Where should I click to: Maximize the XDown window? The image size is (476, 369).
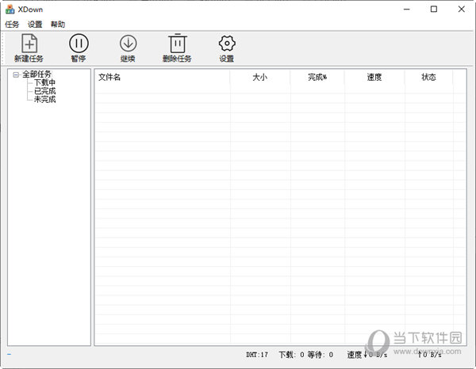tap(434, 10)
